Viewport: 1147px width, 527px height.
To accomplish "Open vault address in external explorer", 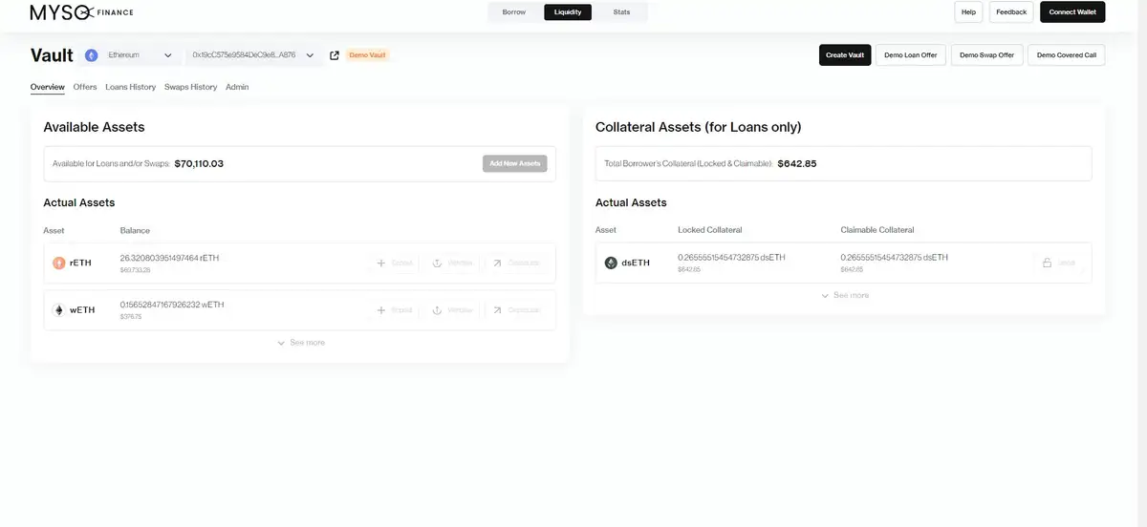I will coord(335,55).
